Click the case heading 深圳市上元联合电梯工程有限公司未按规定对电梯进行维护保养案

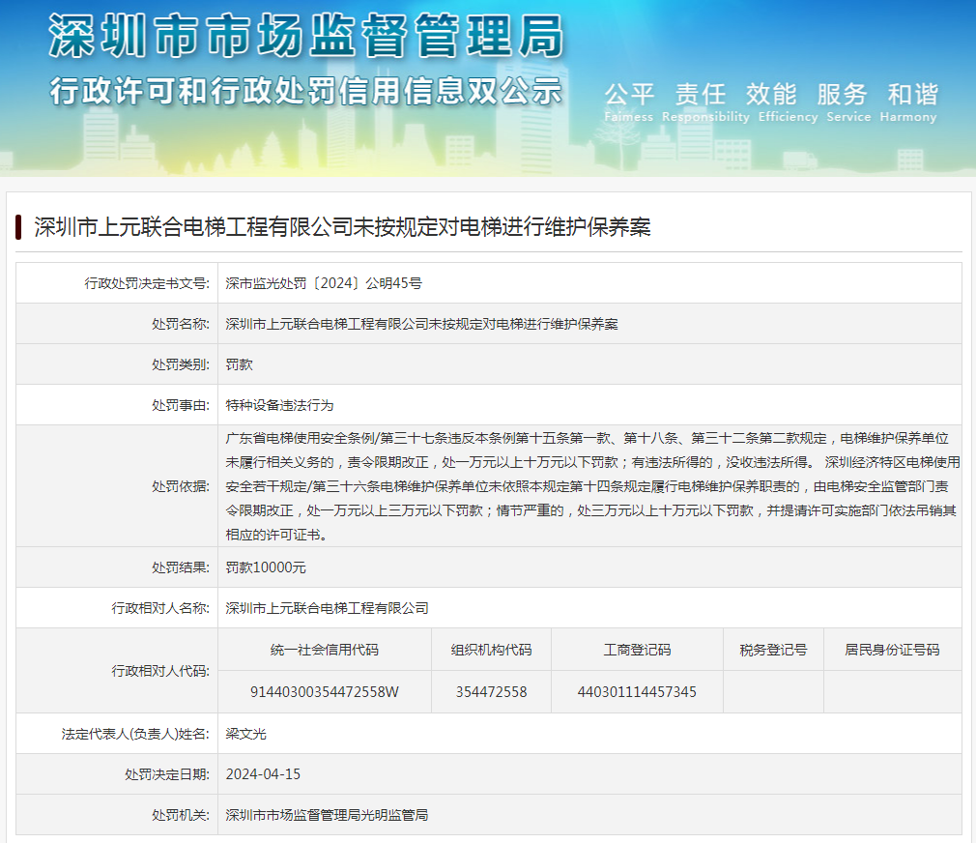tap(342, 227)
